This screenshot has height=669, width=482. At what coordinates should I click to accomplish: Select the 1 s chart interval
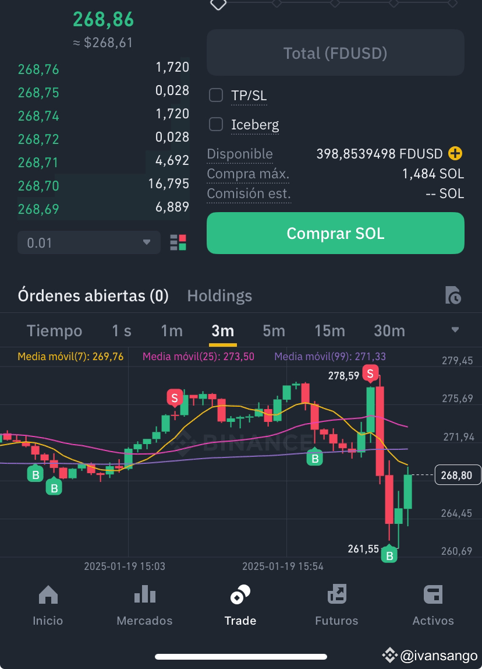(x=122, y=330)
